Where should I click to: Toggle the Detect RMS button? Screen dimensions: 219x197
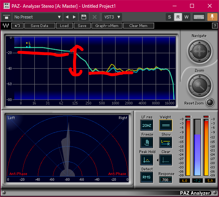coord(147,177)
